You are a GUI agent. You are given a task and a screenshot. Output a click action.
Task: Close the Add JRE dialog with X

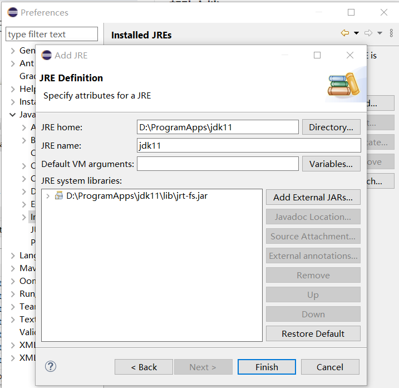point(350,55)
